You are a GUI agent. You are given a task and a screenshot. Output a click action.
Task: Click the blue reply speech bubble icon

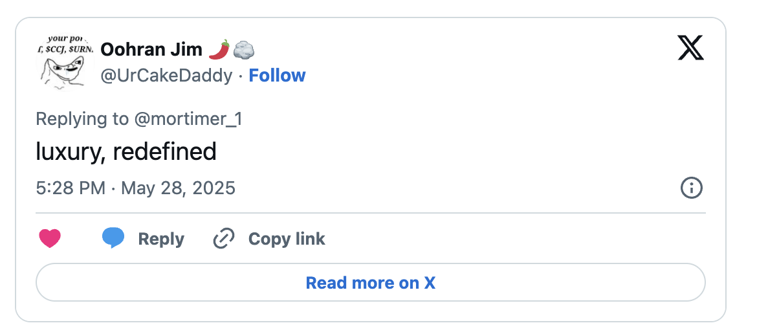click(x=113, y=238)
